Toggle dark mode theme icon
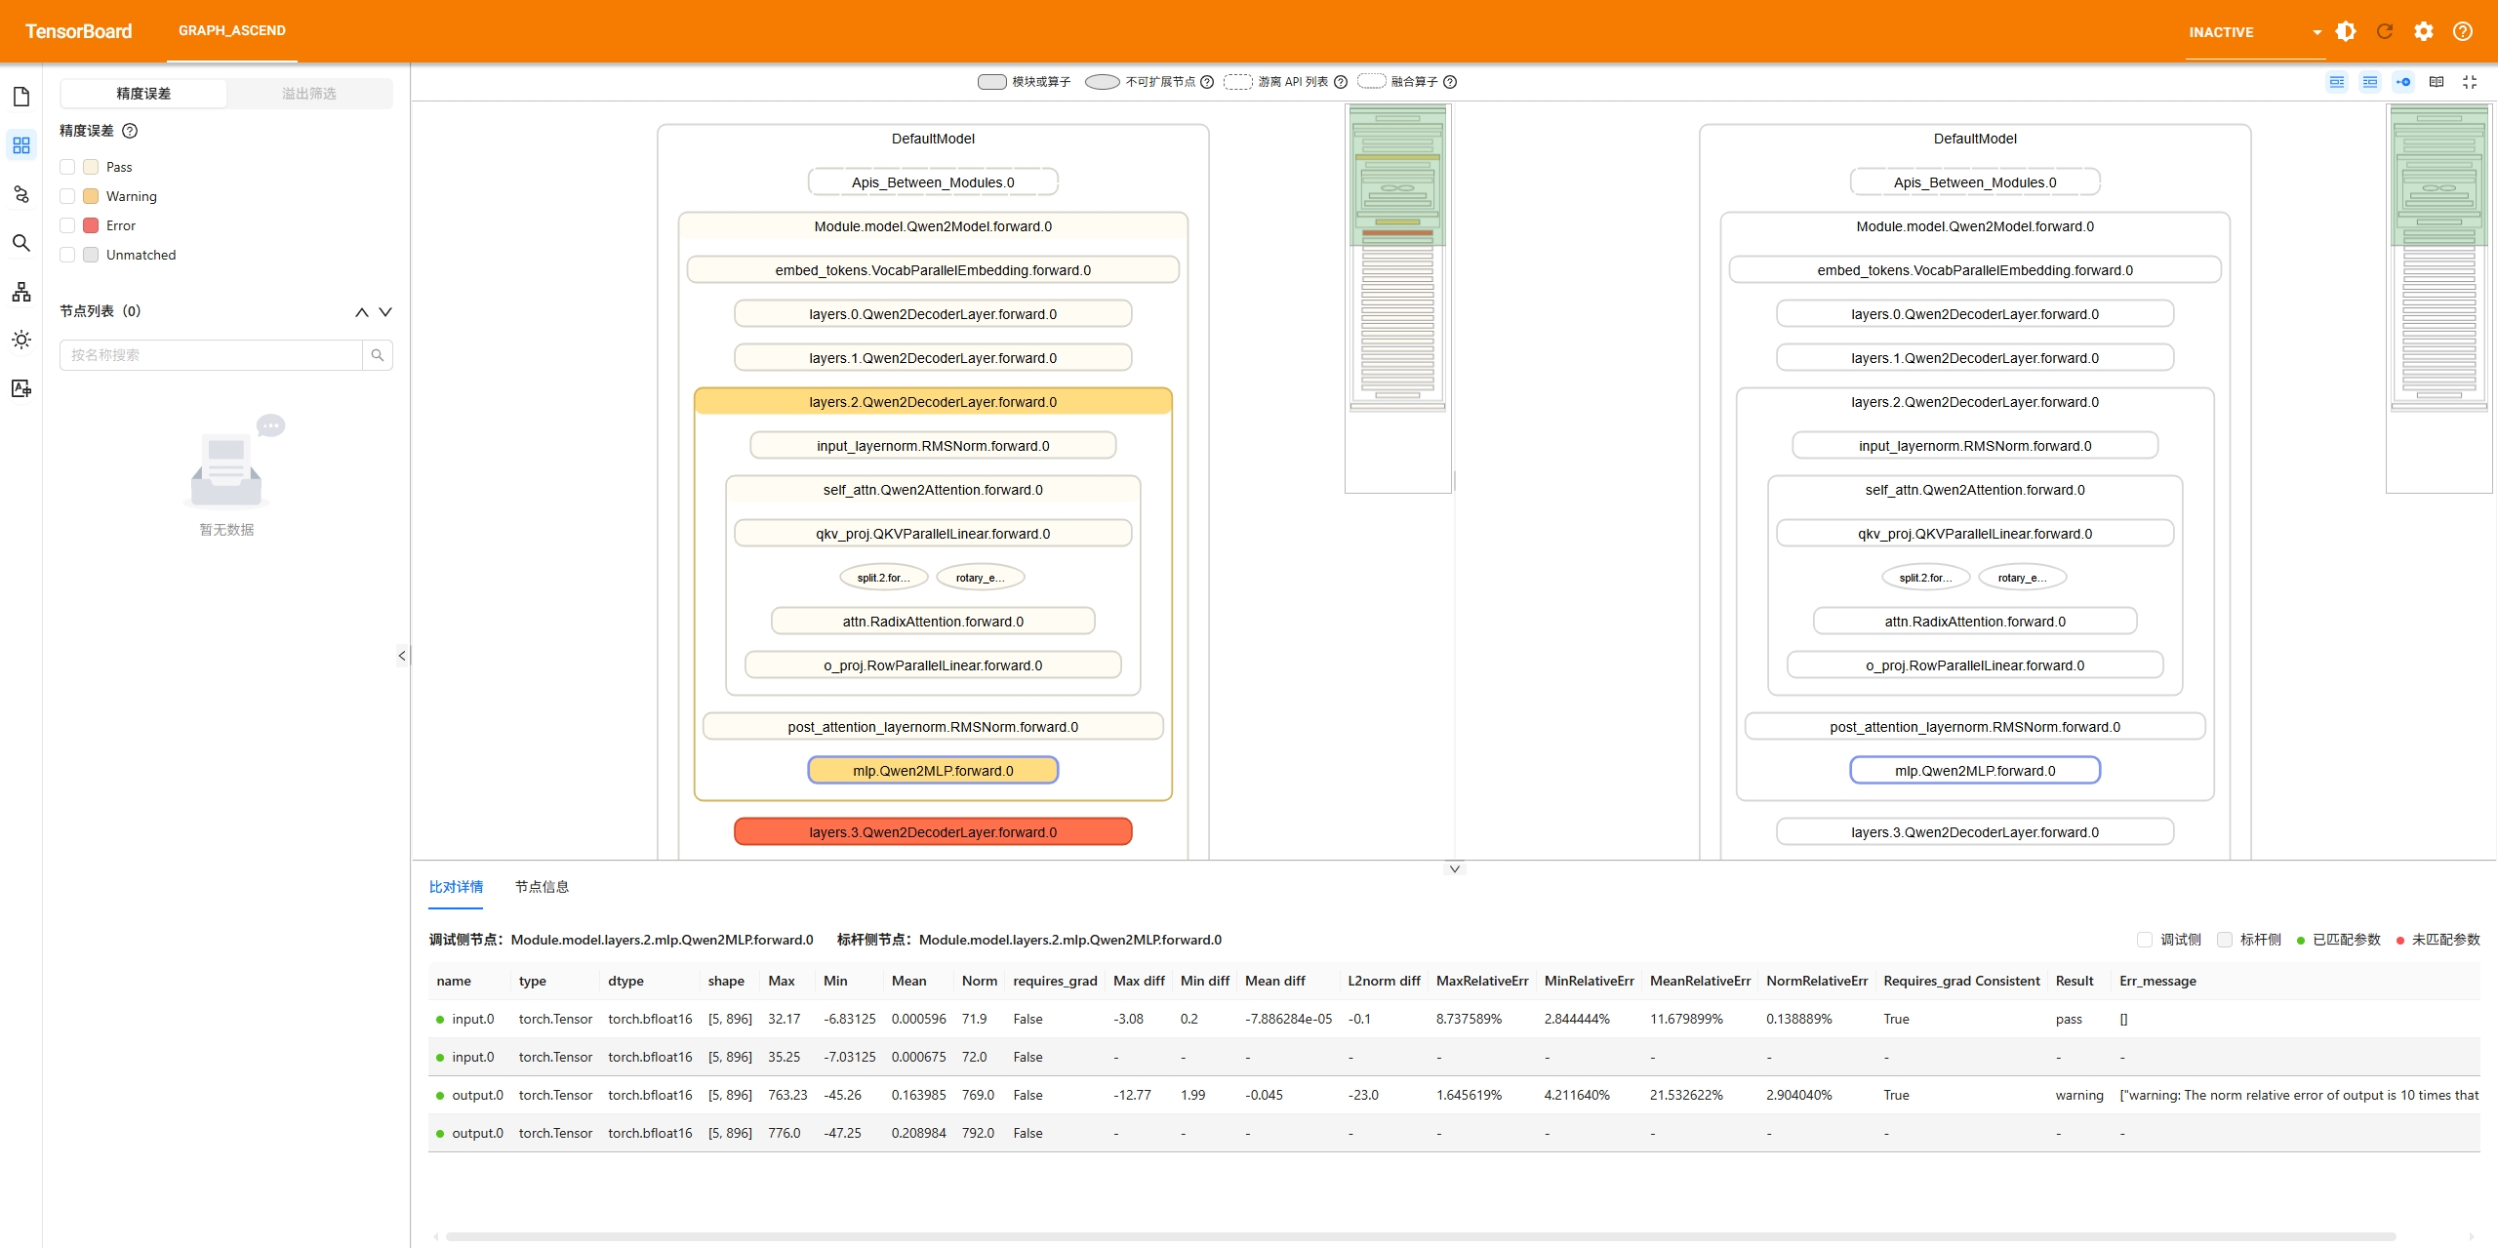 click(x=2346, y=31)
